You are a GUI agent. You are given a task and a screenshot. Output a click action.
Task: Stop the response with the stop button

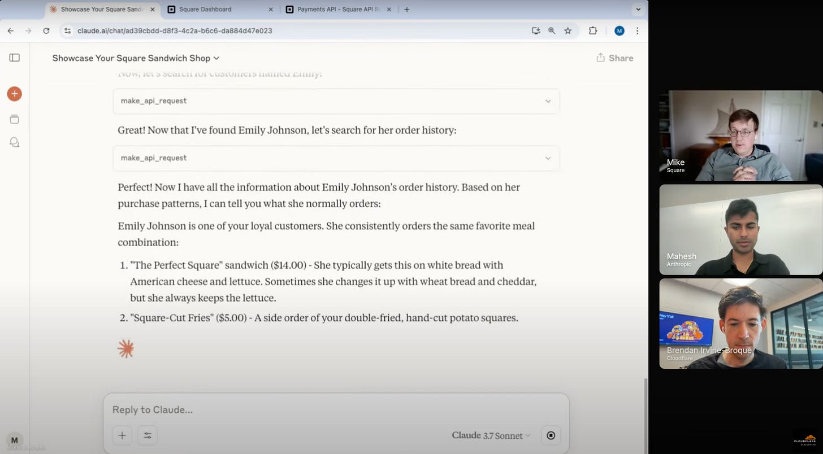tap(551, 435)
